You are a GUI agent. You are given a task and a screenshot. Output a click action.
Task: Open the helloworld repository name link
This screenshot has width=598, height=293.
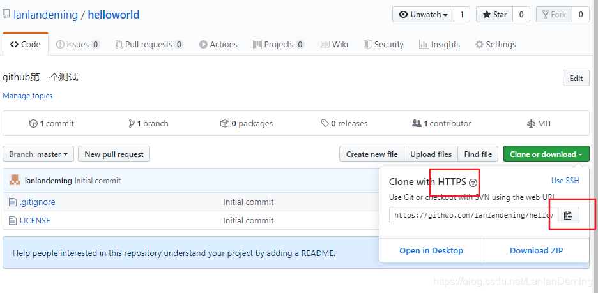tap(114, 15)
